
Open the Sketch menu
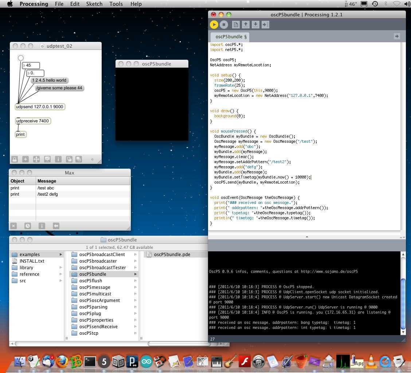pos(94,4)
